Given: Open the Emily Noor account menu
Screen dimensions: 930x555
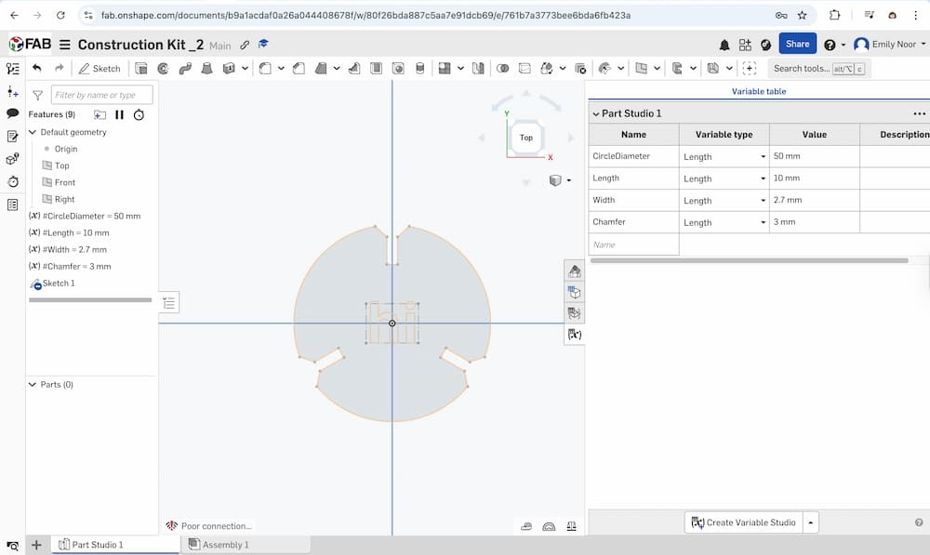Looking at the screenshot, I should (x=889, y=45).
